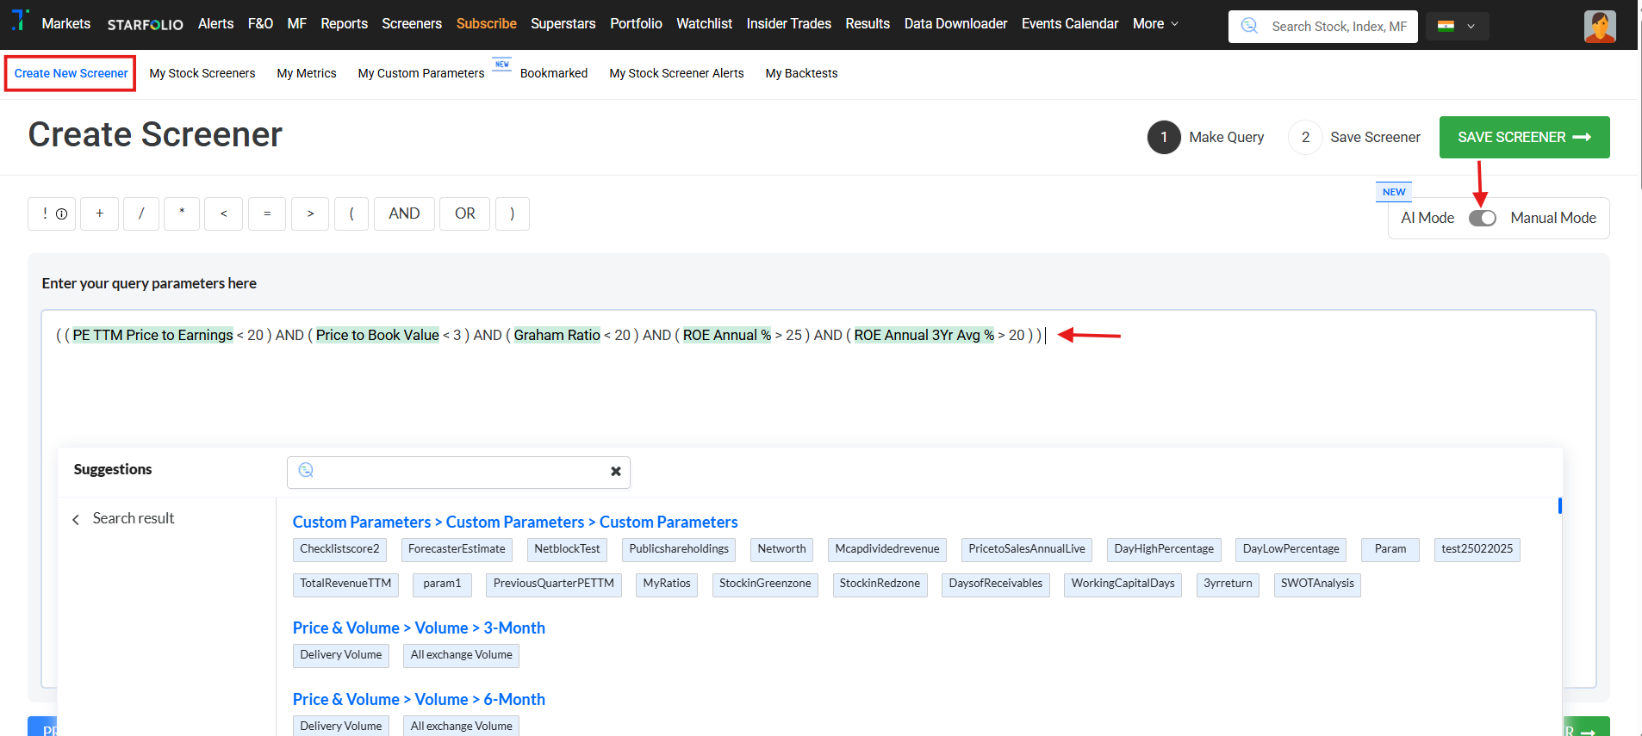The width and height of the screenshot is (1642, 736).
Task: Select step 2 Save Screener
Action: tap(1354, 137)
